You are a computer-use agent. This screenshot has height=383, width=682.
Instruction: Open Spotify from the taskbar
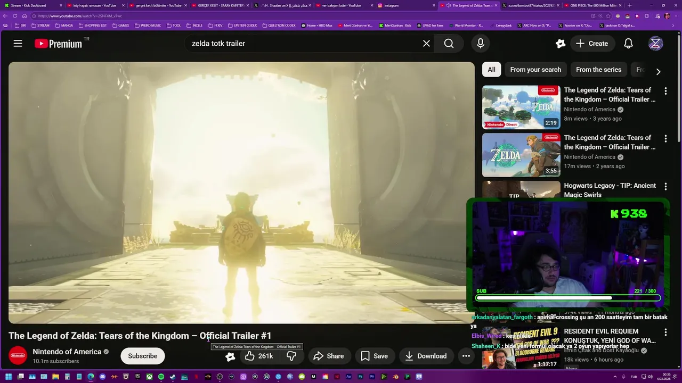(x=161, y=377)
